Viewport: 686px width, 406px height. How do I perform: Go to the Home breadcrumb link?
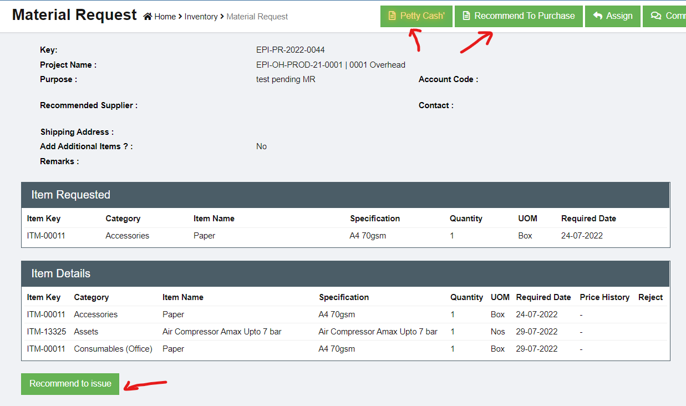[165, 17]
